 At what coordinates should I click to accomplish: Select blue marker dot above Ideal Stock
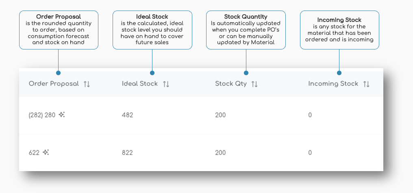pos(152,73)
